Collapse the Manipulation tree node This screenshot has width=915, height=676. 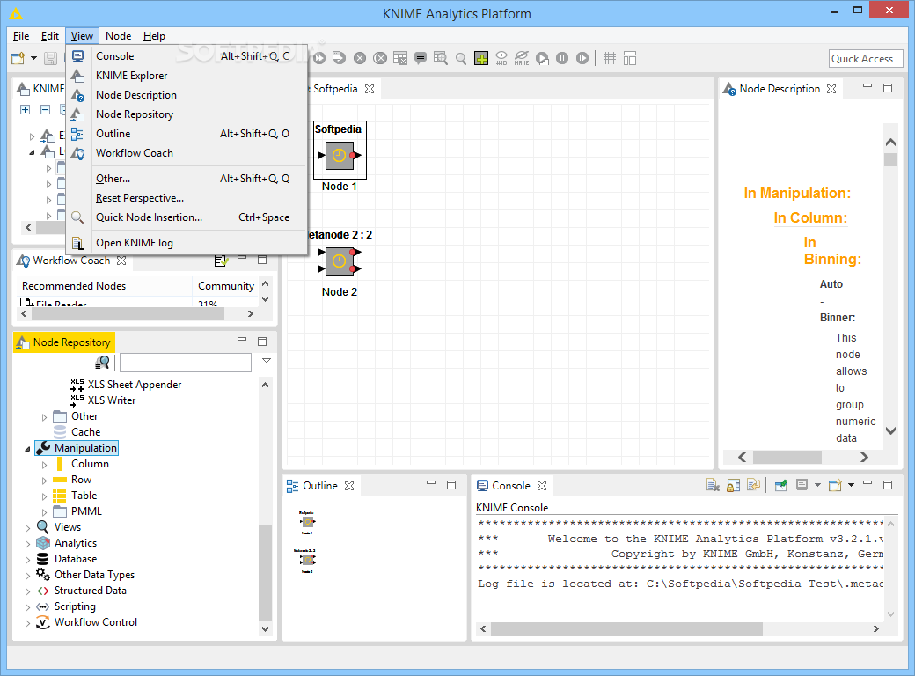pyautogui.click(x=27, y=449)
